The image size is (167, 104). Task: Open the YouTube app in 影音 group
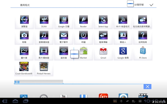coord(64,96)
